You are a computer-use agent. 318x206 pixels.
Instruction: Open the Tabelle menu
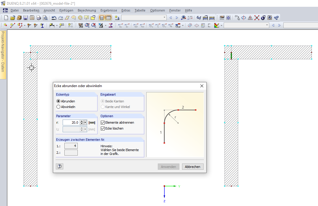(x=140, y=10)
